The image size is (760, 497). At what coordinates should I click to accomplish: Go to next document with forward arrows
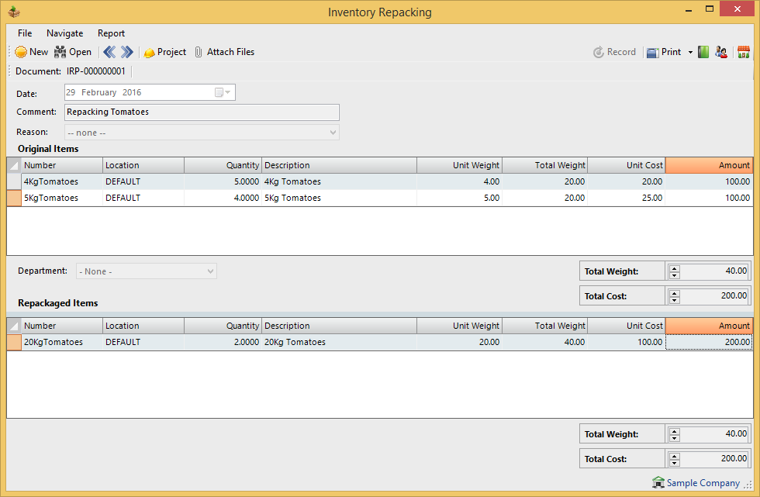[127, 52]
